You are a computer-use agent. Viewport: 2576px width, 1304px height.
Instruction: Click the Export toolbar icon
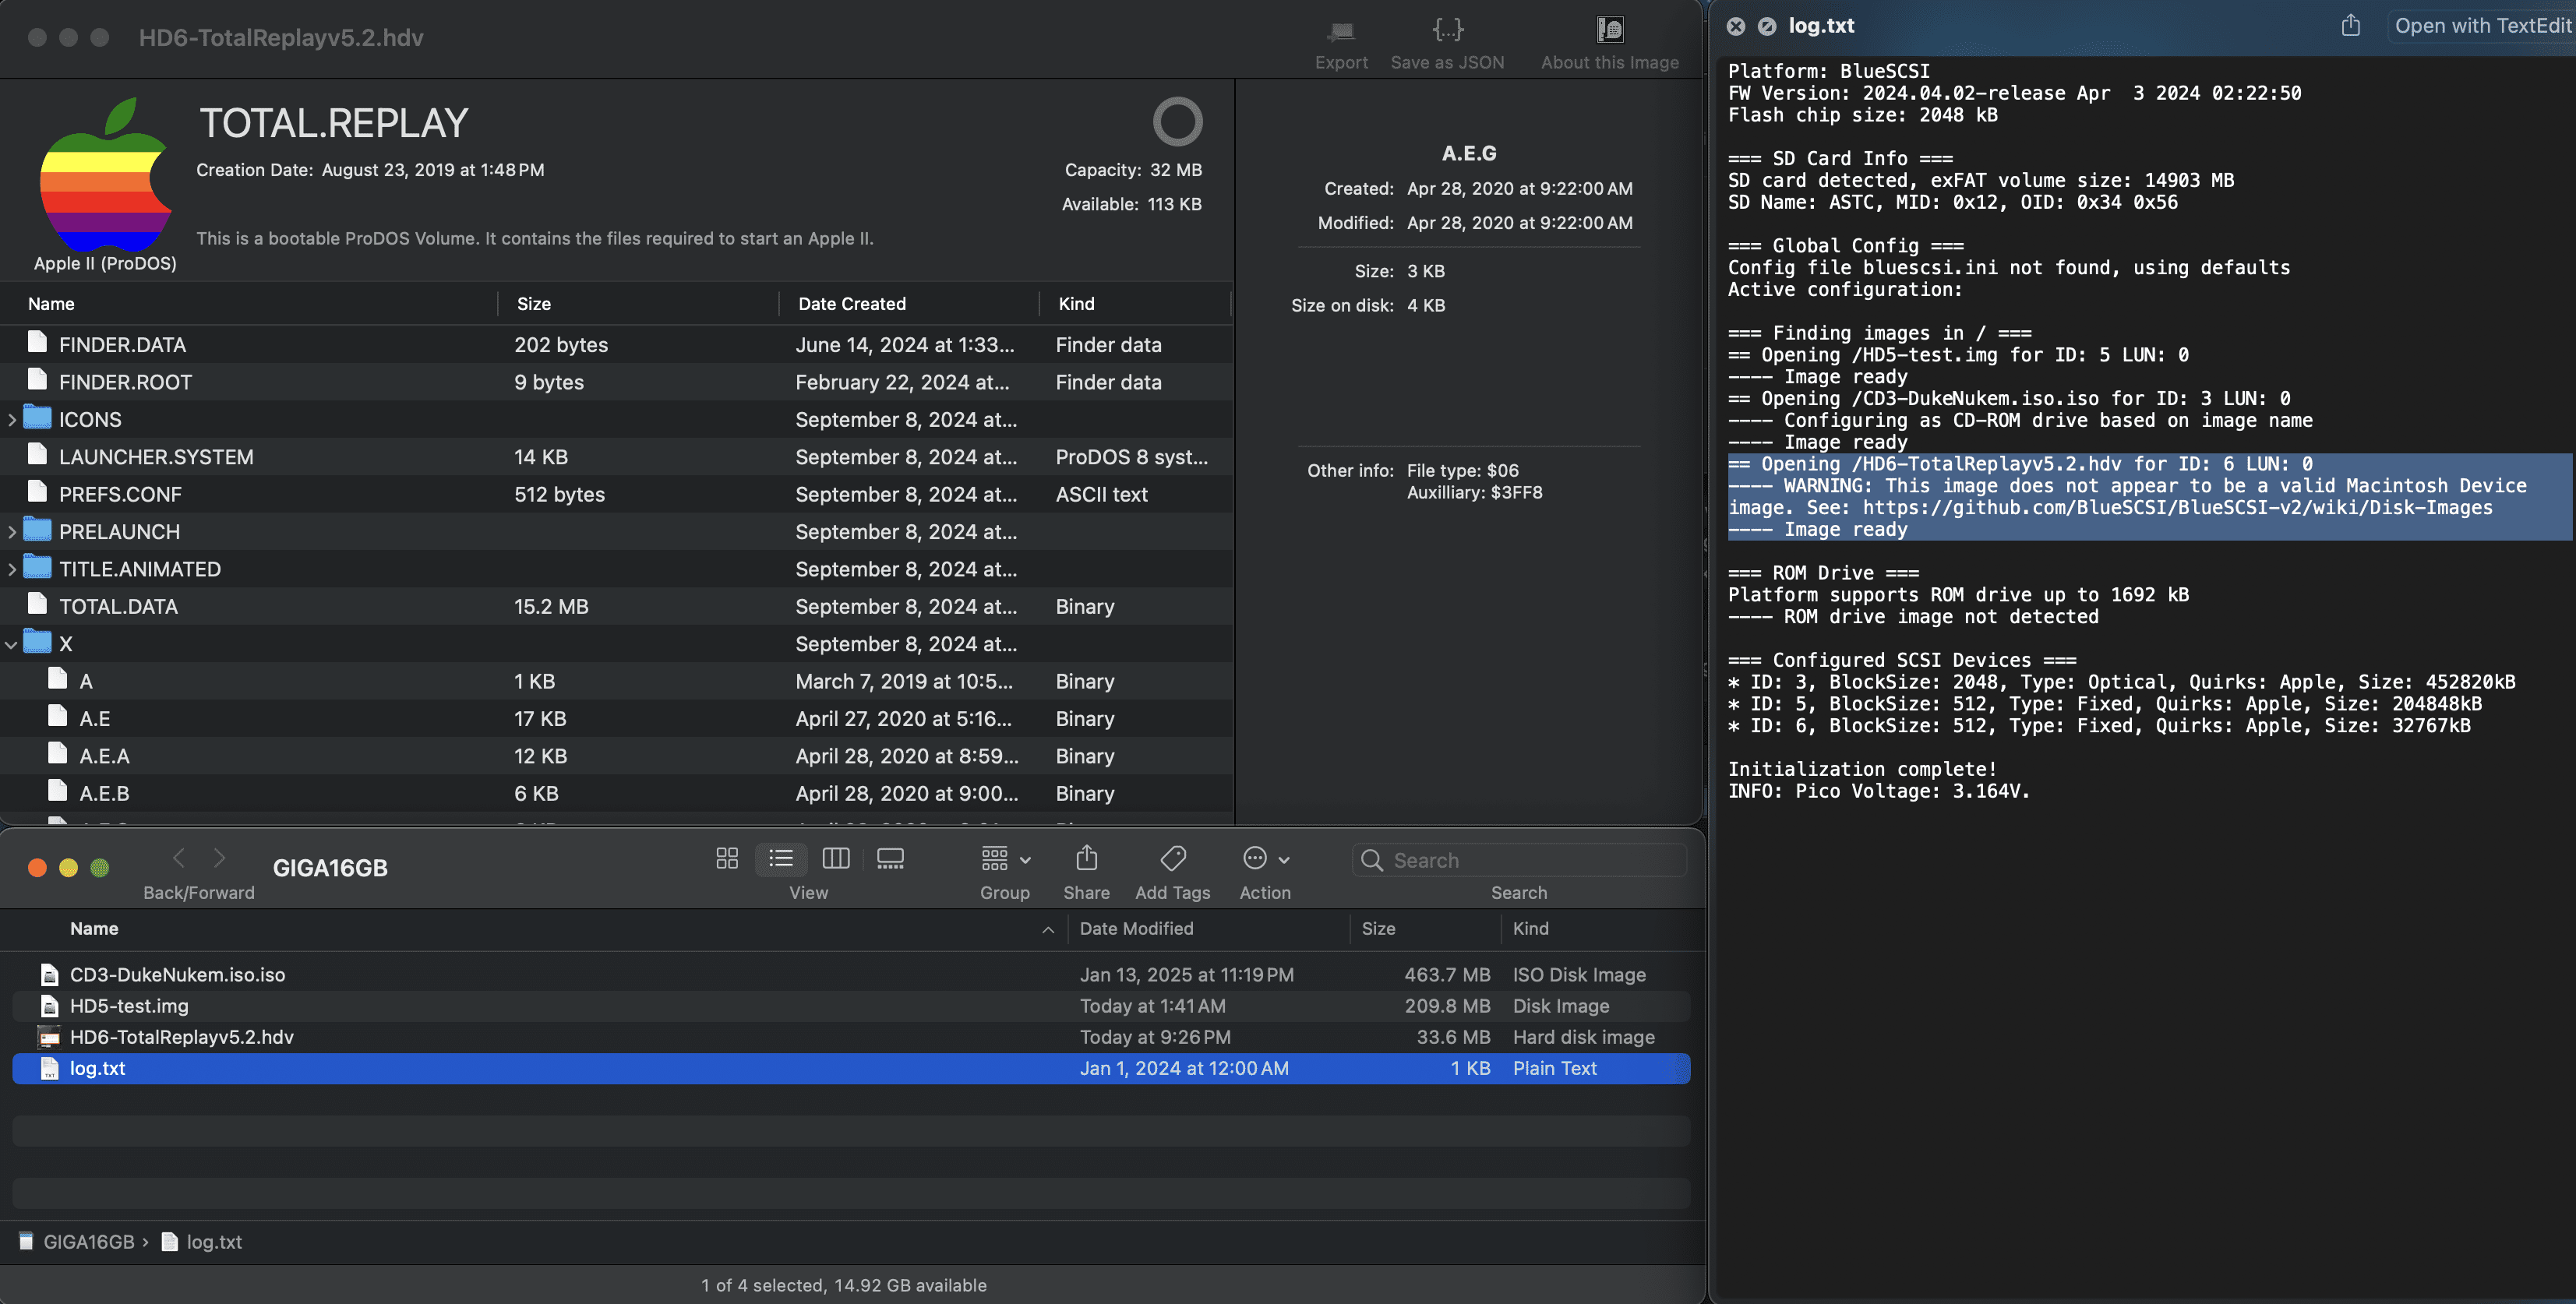[1340, 31]
